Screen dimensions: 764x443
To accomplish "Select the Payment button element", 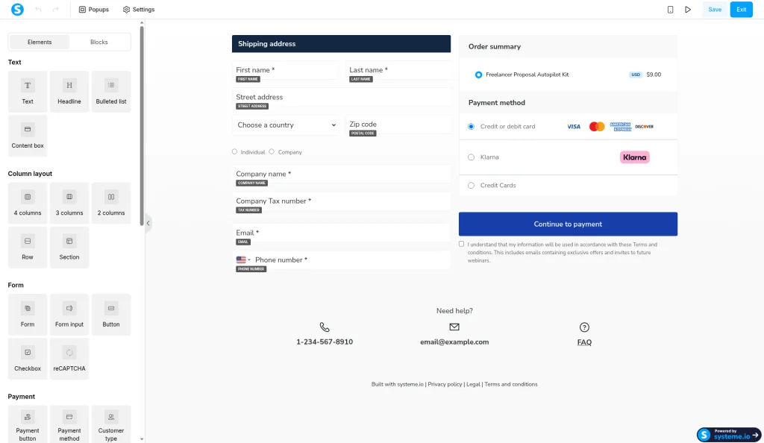I will coord(28,424).
